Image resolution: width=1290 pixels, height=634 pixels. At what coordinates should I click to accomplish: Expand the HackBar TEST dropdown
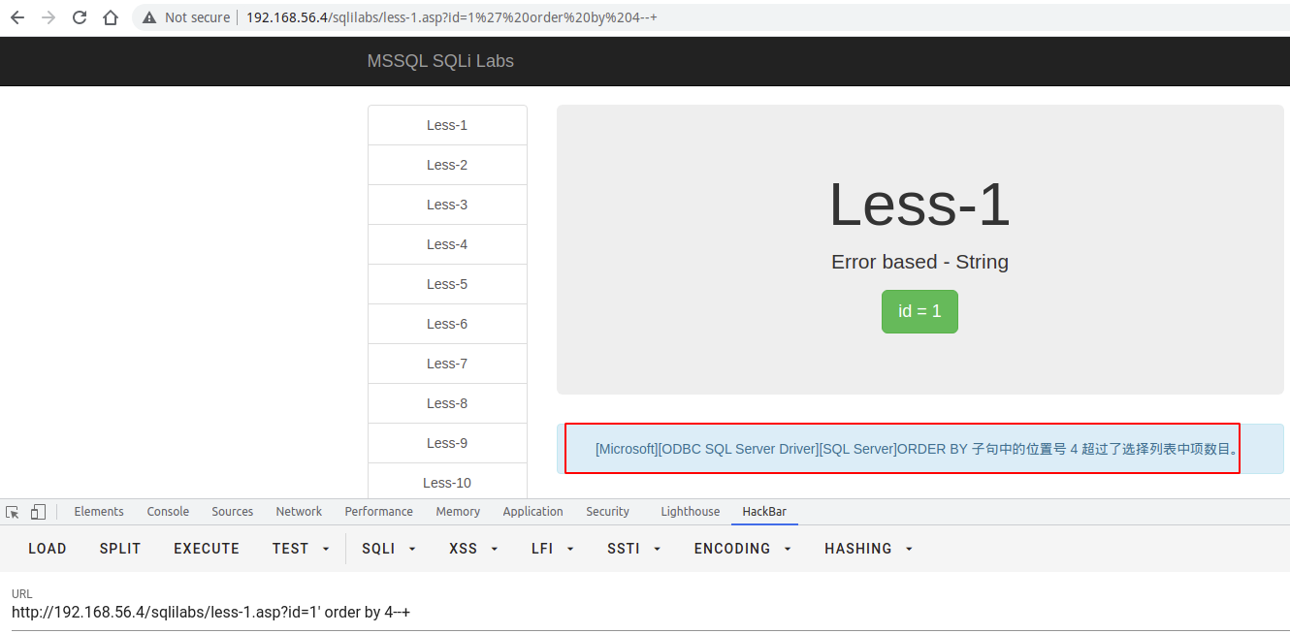[x=301, y=549]
